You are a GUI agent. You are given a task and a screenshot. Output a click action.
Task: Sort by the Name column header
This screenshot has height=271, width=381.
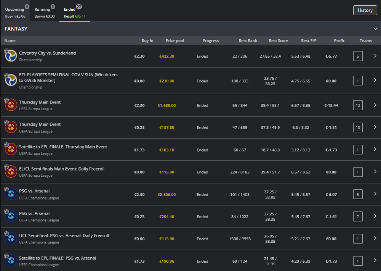coord(10,41)
